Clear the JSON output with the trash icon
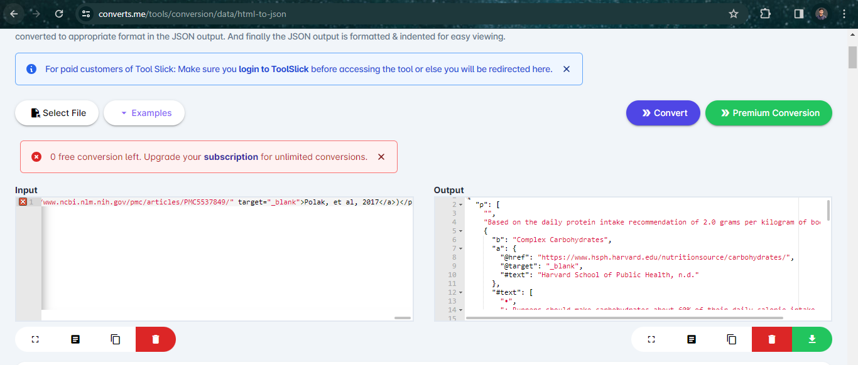The width and height of the screenshot is (858, 365). pos(771,339)
